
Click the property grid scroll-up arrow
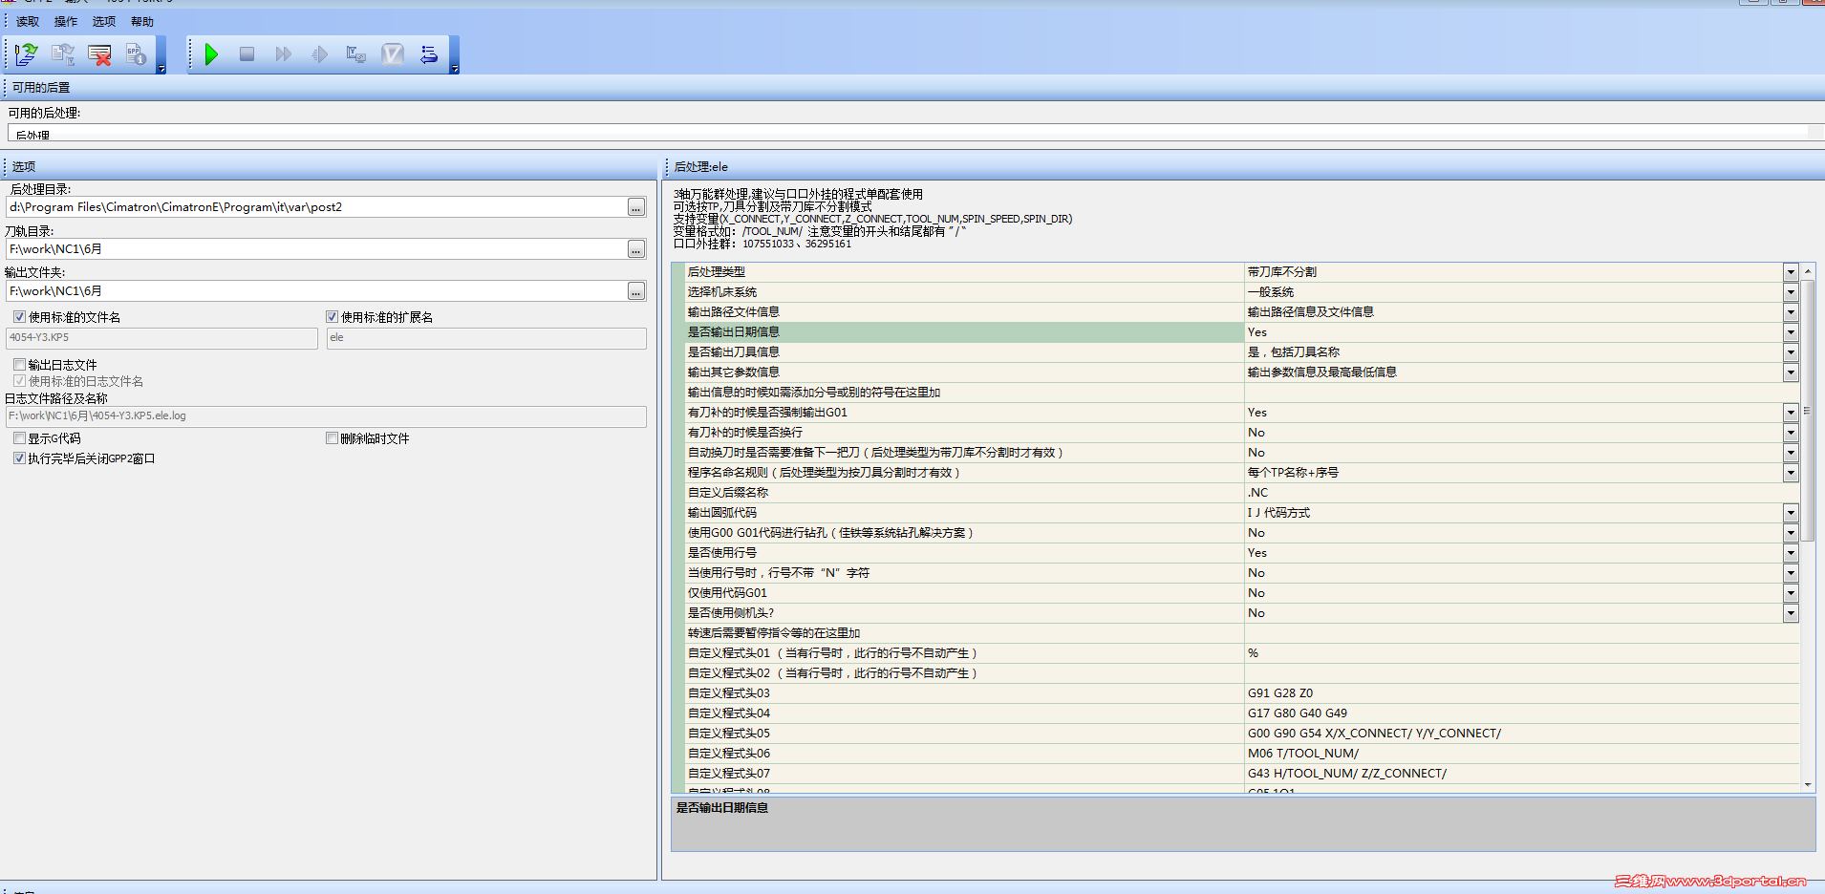click(1808, 272)
